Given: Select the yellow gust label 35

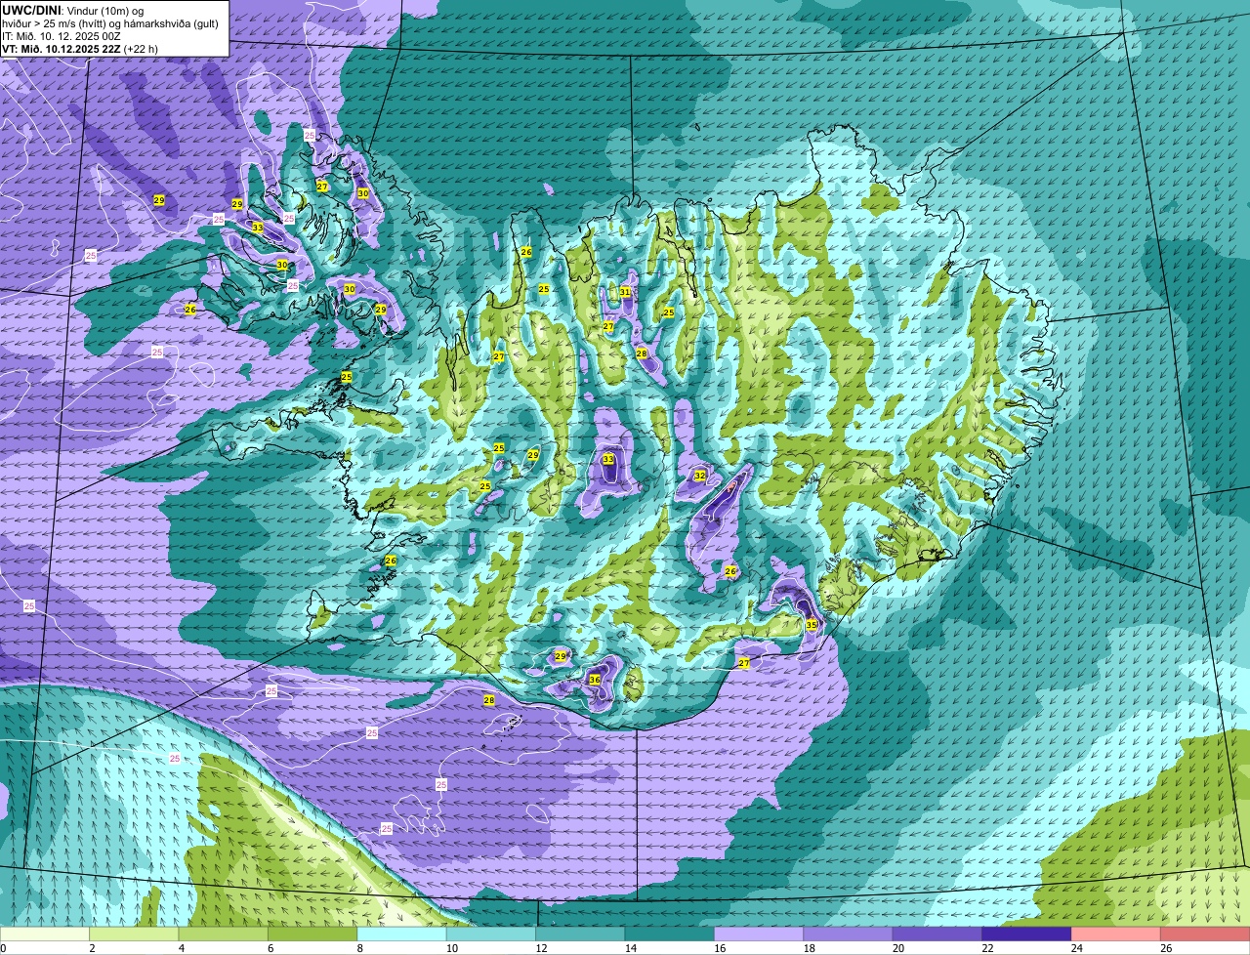Looking at the screenshot, I should [x=812, y=624].
